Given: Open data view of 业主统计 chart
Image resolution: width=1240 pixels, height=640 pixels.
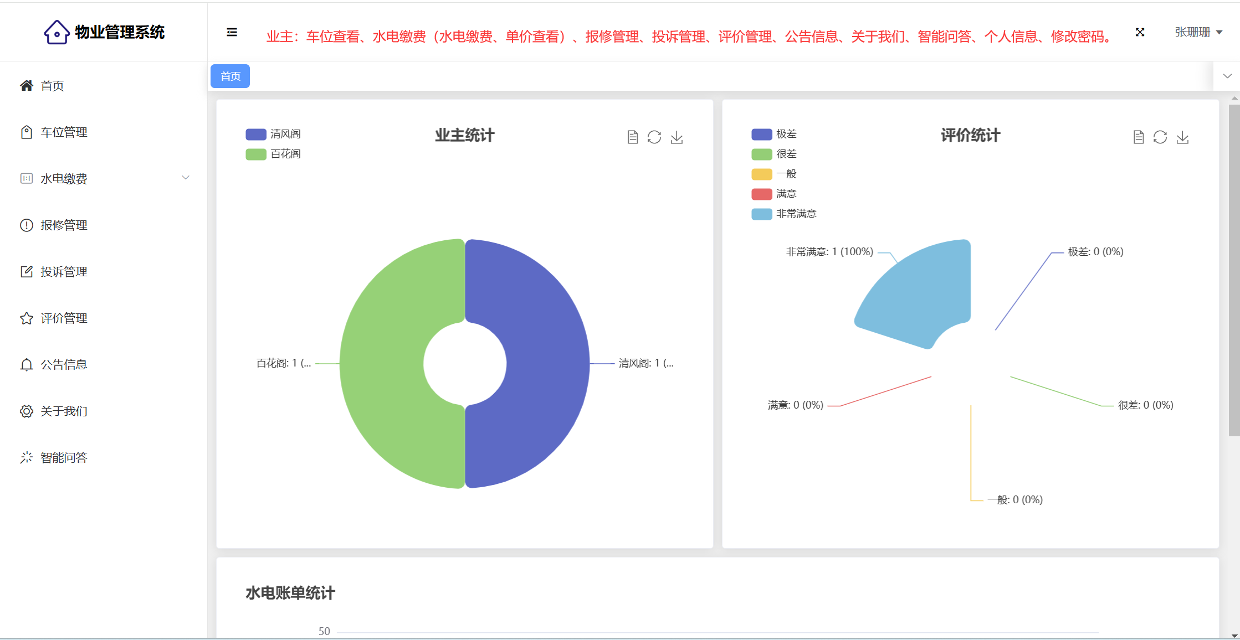Looking at the screenshot, I should pyautogui.click(x=633, y=137).
